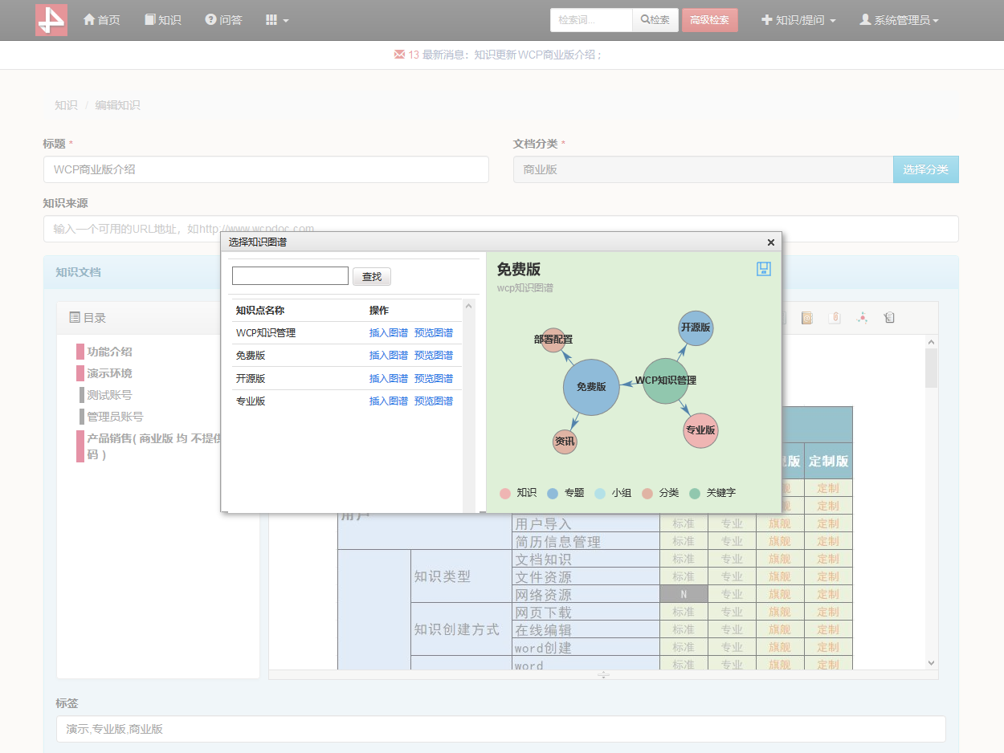Click the 免费版 node in the graph

pyautogui.click(x=591, y=387)
